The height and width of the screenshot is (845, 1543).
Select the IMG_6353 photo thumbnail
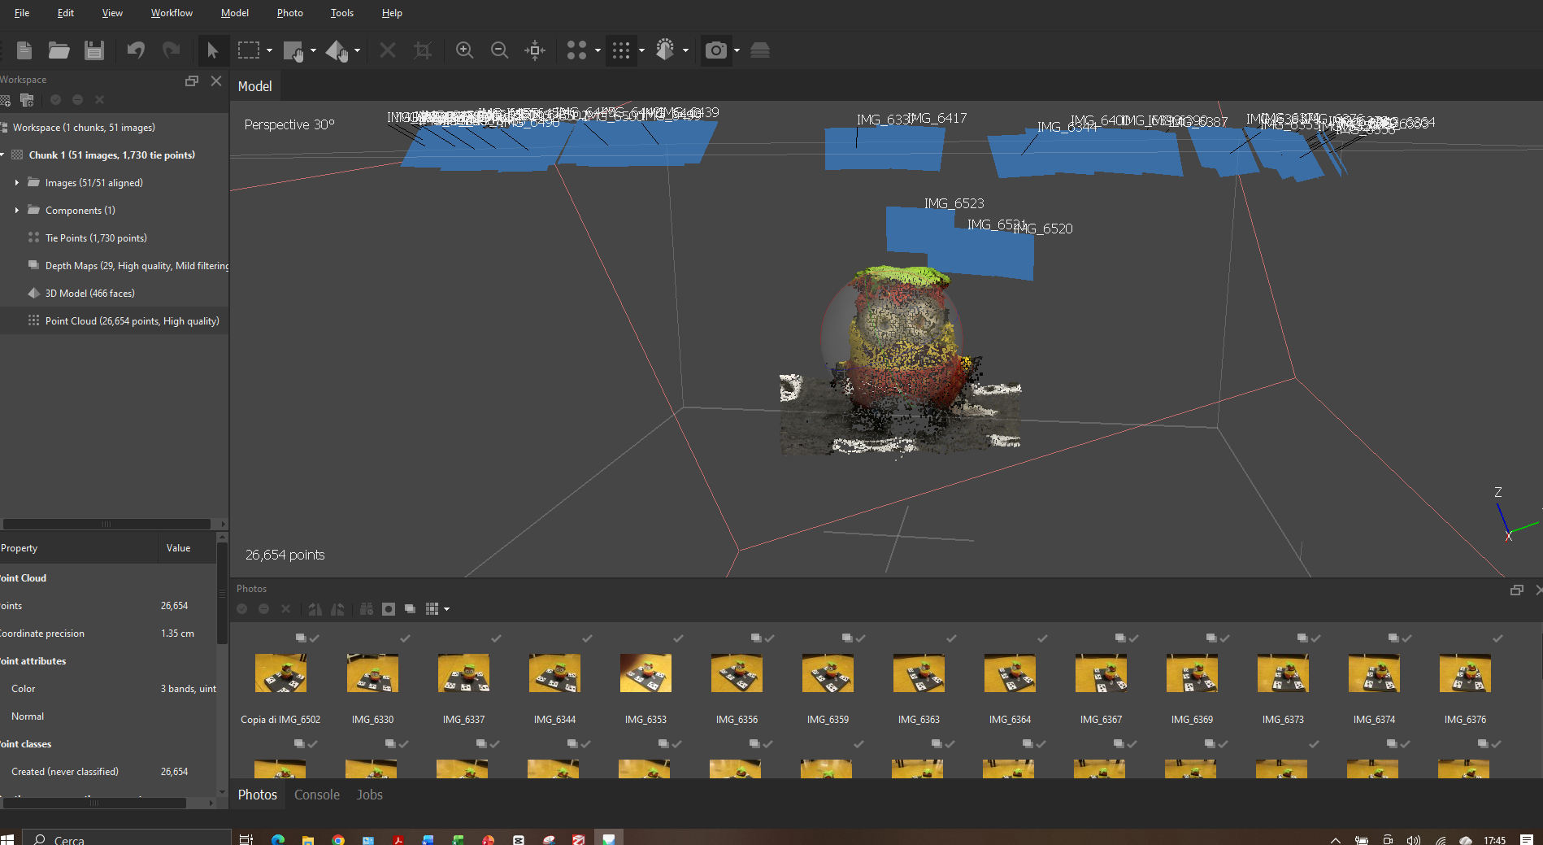[645, 674]
